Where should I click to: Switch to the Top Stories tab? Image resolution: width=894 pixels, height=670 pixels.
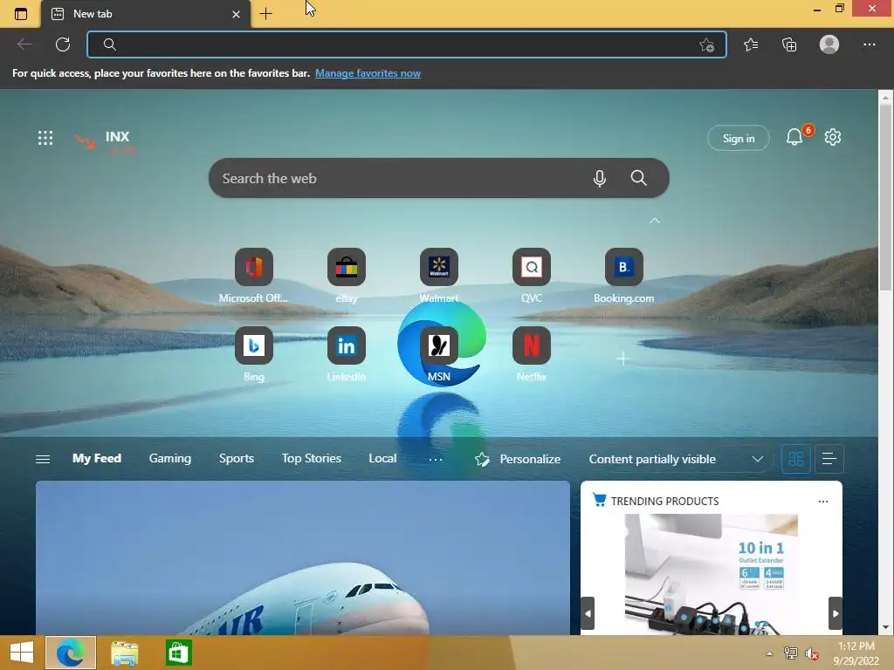pos(312,459)
